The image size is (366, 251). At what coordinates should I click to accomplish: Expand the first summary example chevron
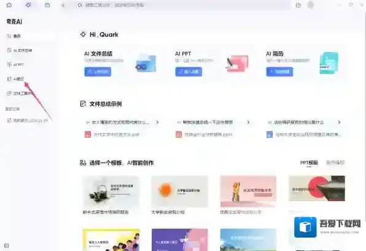click(x=158, y=122)
